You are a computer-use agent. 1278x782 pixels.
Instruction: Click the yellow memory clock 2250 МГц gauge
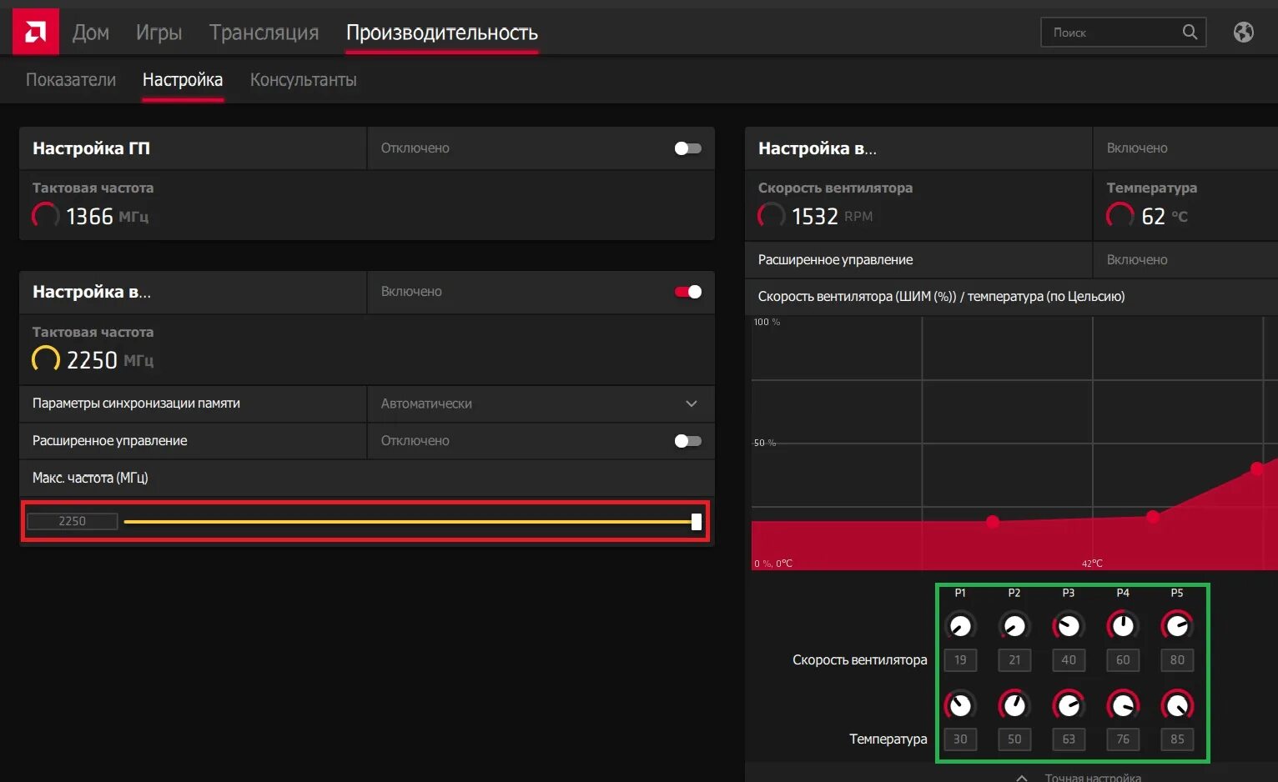(x=45, y=359)
